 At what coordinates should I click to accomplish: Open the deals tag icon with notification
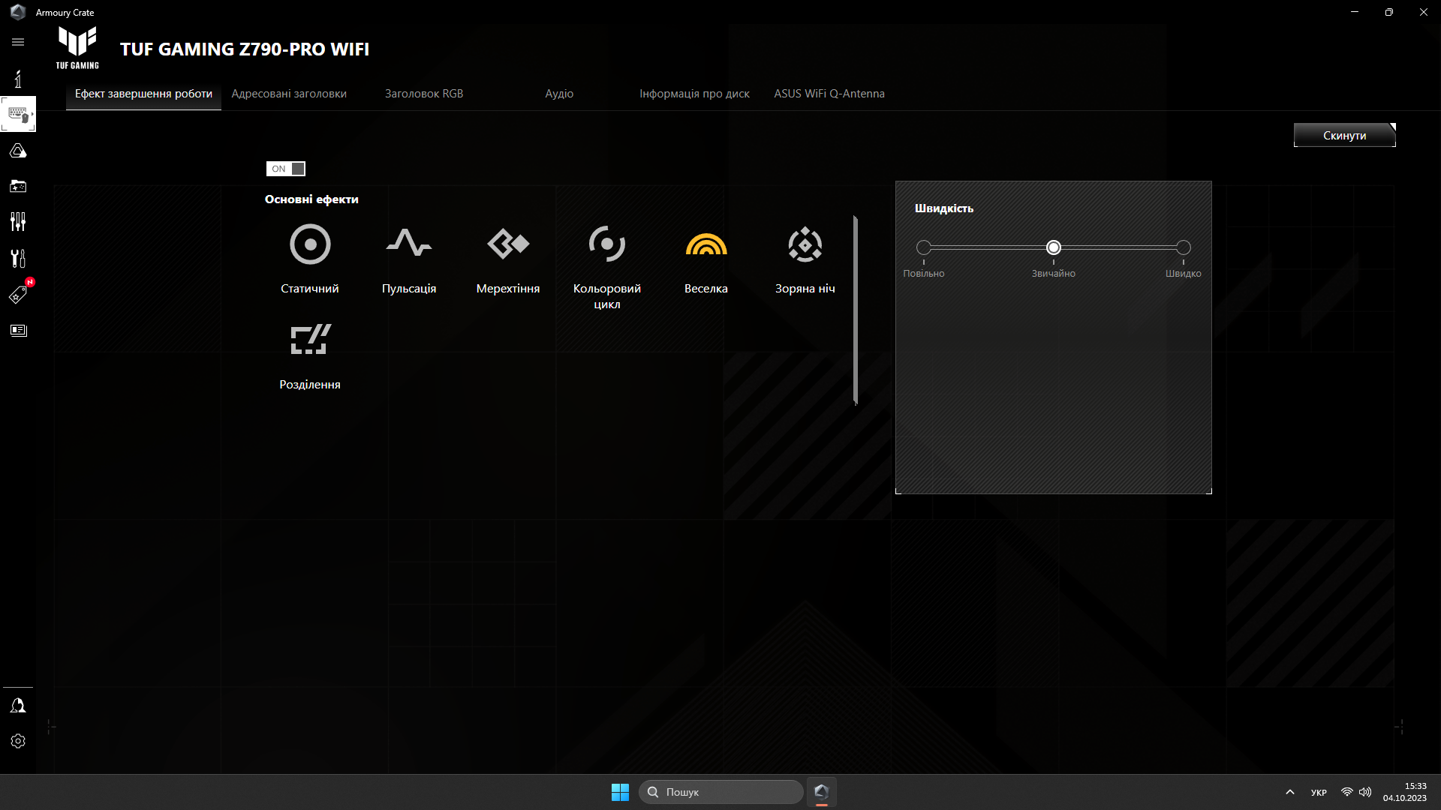pyautogui.click(x=18, y=294)
